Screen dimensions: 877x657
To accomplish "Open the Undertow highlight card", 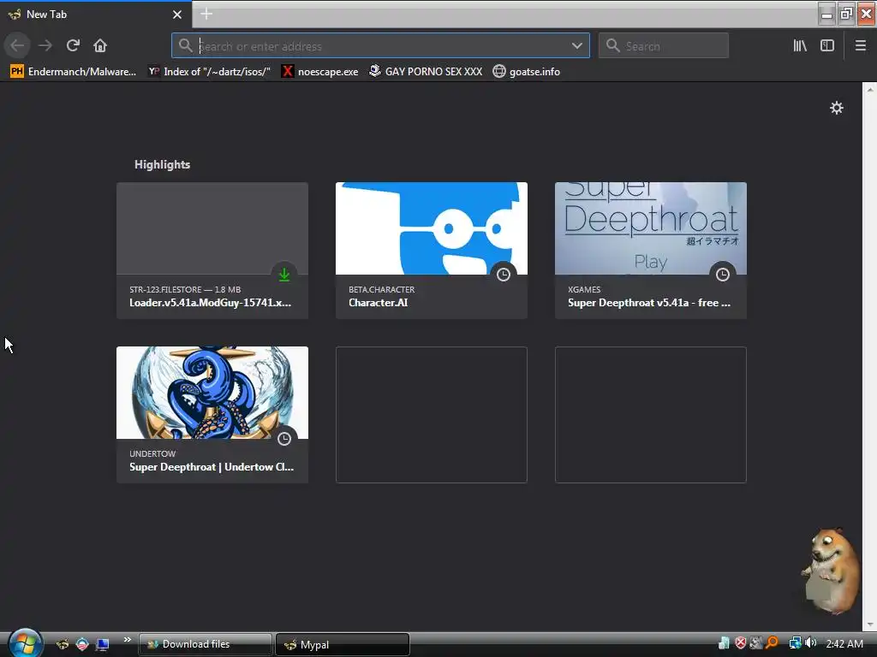I will pyautogui.click(x=212, y=415).
